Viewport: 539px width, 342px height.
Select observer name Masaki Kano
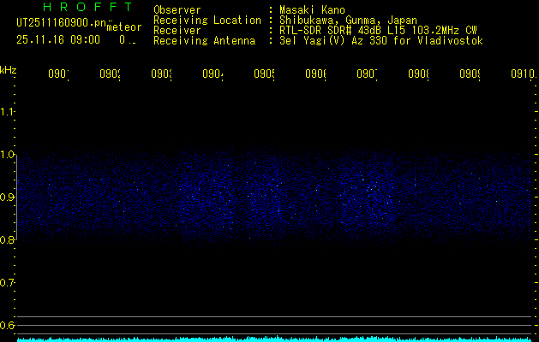coord(312,9)
